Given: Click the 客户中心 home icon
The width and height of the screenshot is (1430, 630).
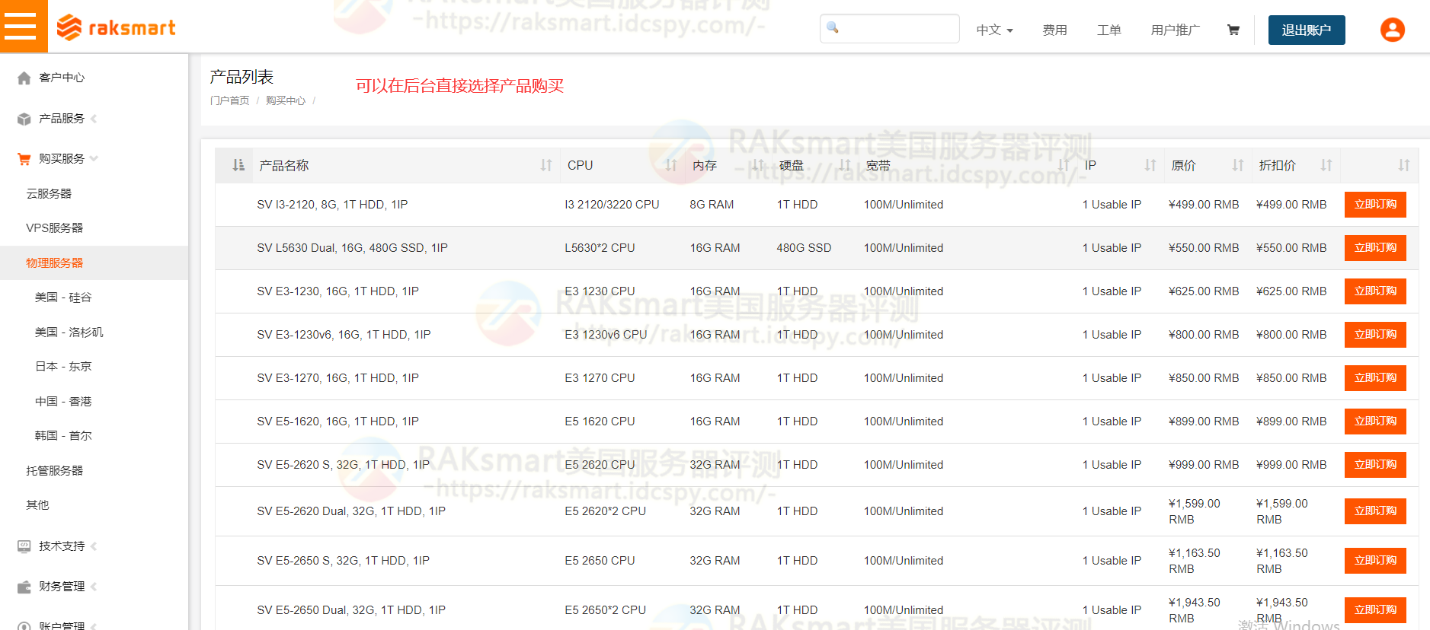Looking at the screenshot, I should 24,78.
